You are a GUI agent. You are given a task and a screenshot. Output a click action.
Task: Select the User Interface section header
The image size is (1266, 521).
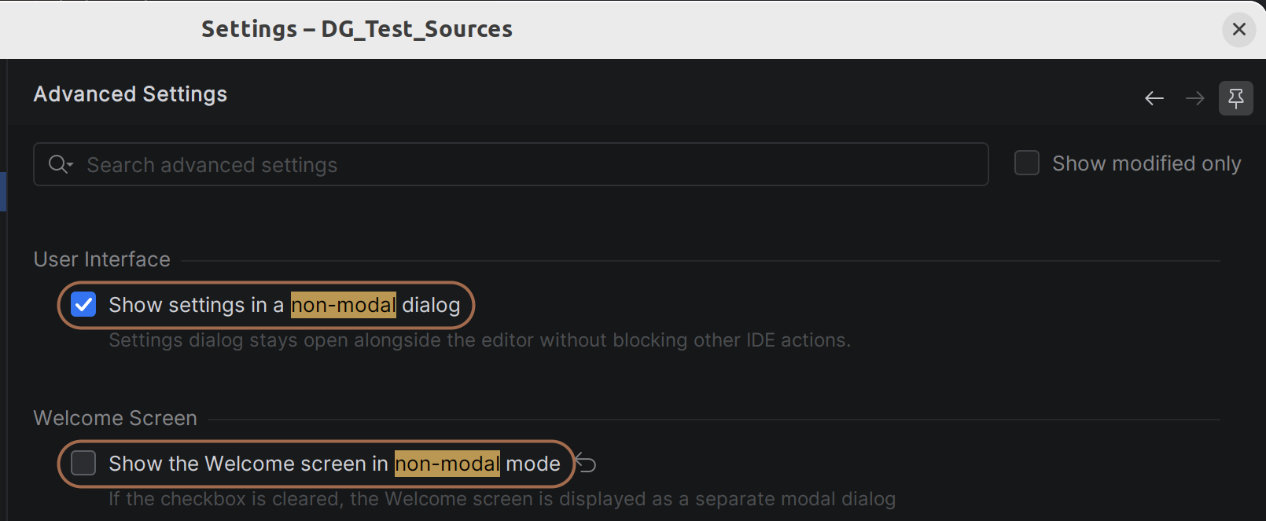click(102, 259)
